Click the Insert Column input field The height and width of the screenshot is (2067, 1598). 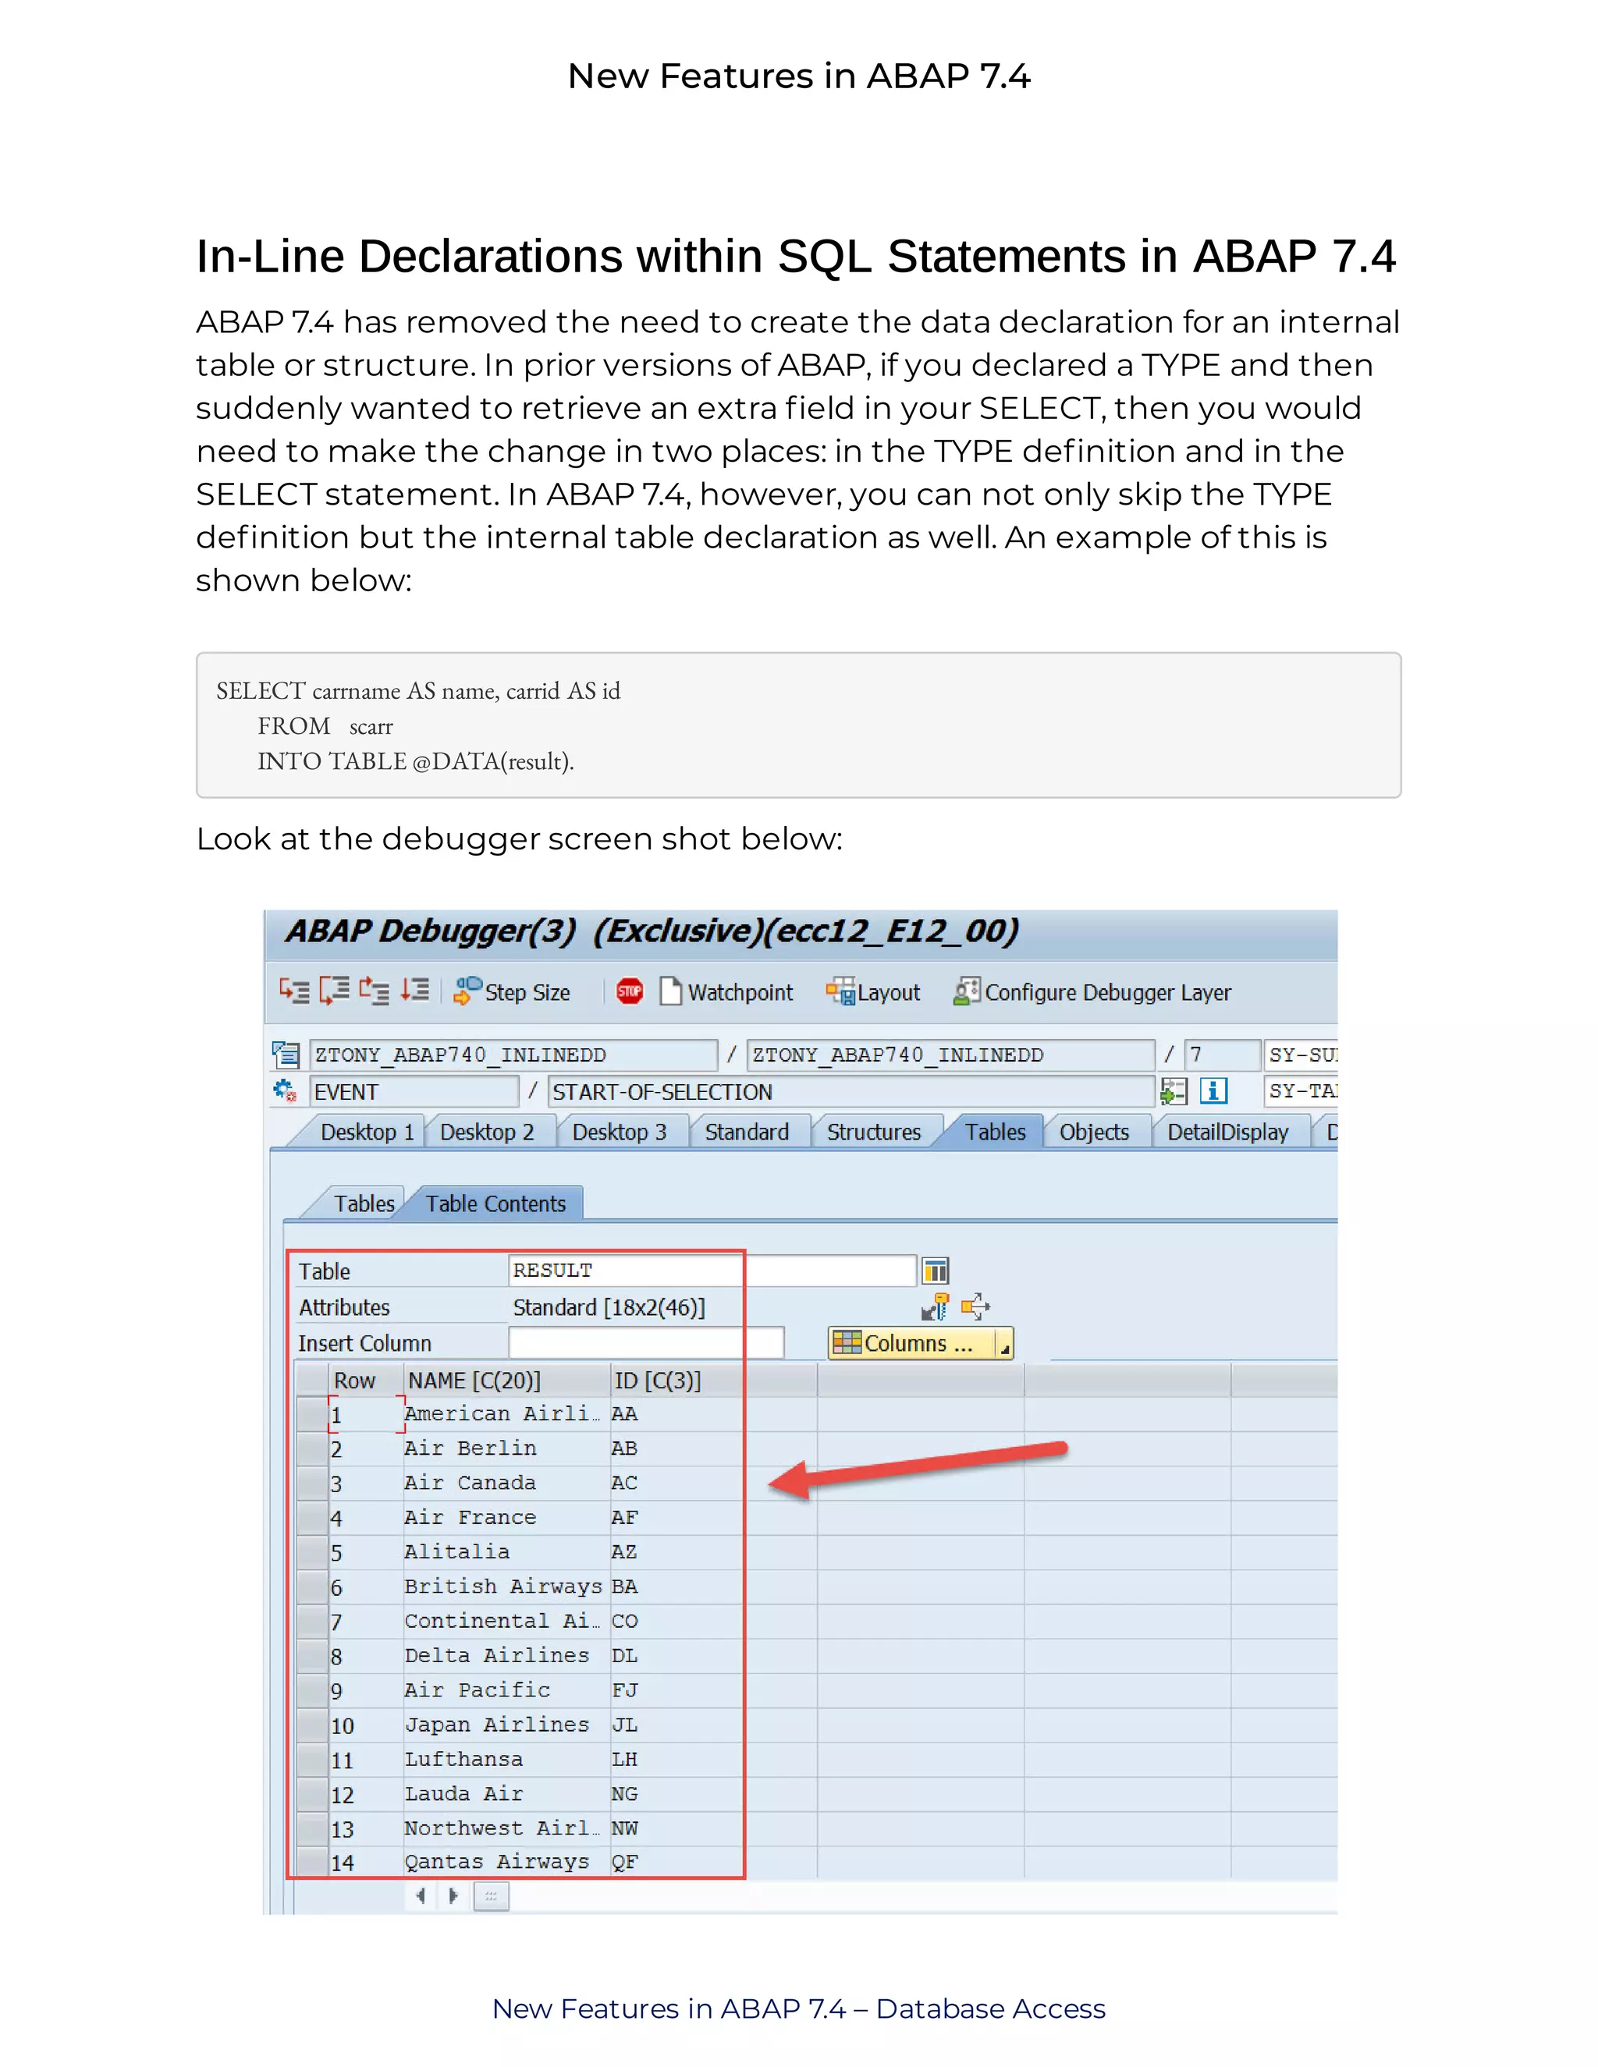click(645, 1343)
